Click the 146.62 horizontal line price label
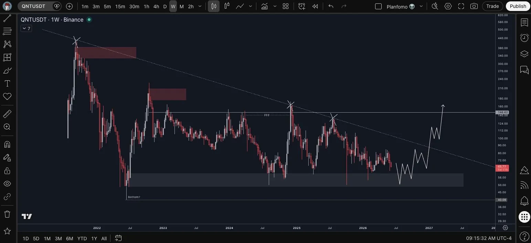This screenshot has width=531, height=243. 502,112
